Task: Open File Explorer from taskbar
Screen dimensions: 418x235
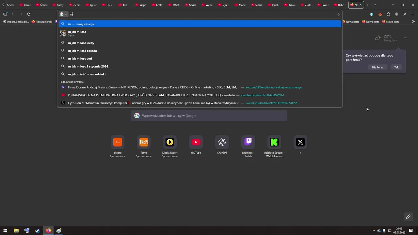Action: click(16, 230)
